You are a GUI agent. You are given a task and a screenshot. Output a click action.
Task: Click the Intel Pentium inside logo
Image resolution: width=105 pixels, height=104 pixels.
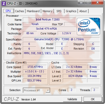[88, 27]
